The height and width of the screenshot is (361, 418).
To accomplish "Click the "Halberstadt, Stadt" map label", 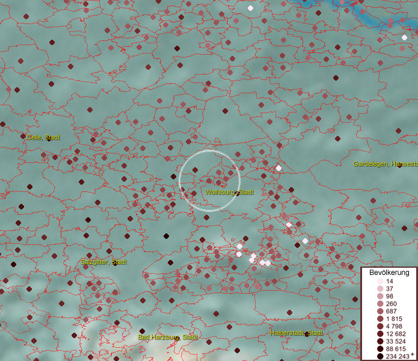I will (x=297, y=333).
